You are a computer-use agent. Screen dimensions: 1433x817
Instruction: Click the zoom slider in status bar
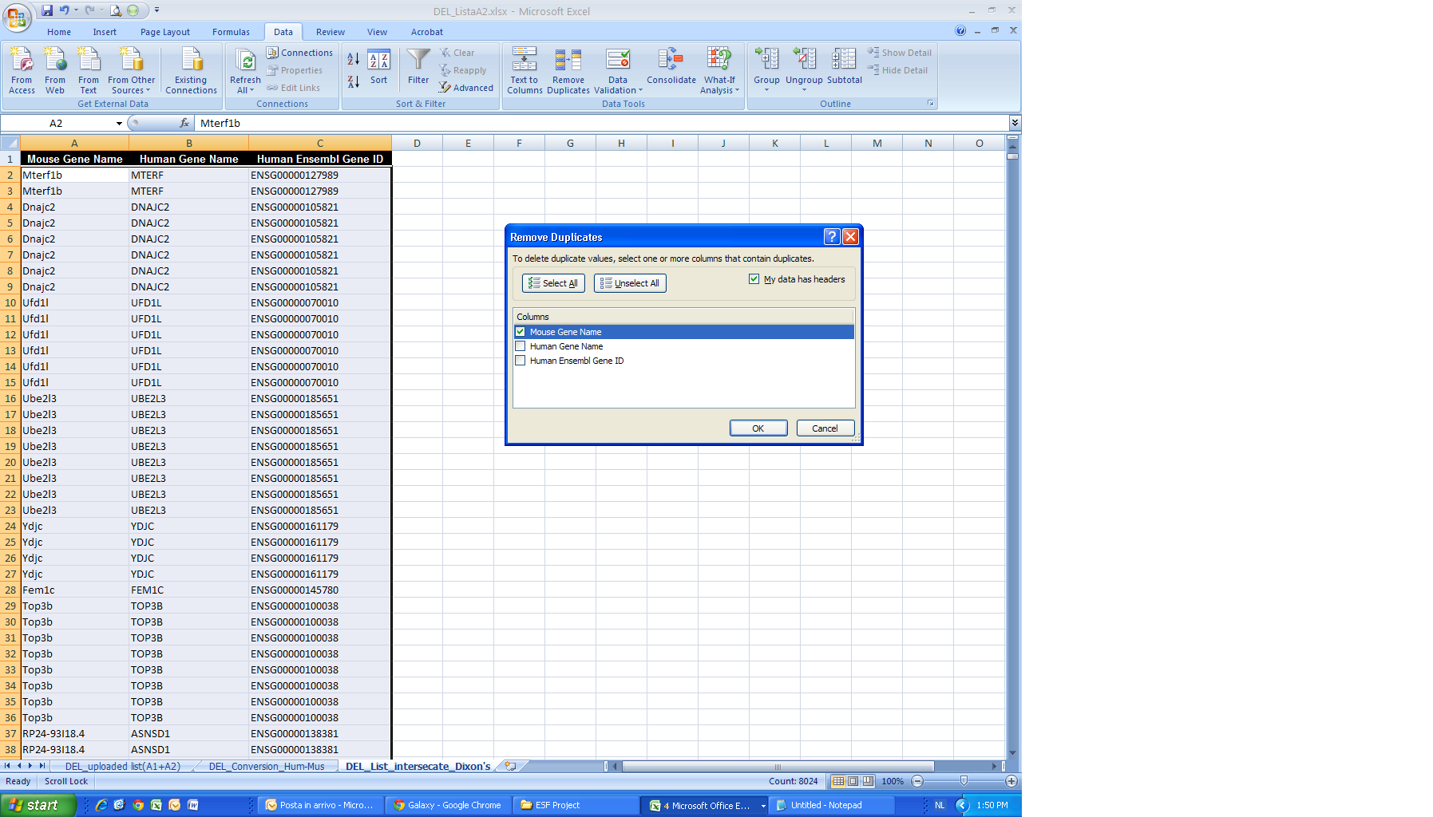tap(964, 782)
